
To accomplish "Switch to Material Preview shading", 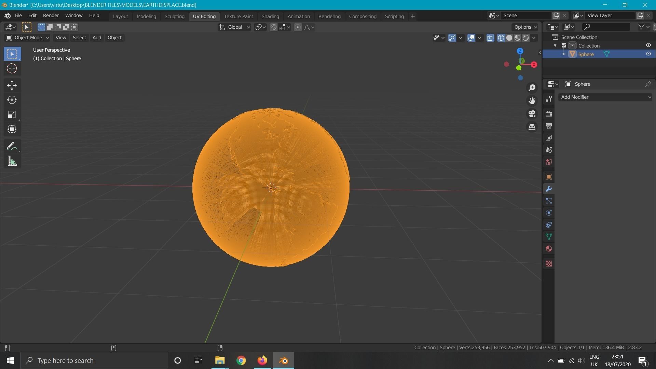I will coord(517,38).
